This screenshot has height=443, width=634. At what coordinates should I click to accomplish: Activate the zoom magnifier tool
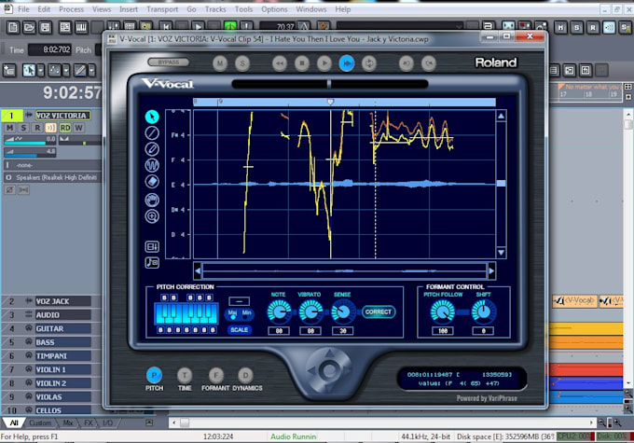click(152, 215)
